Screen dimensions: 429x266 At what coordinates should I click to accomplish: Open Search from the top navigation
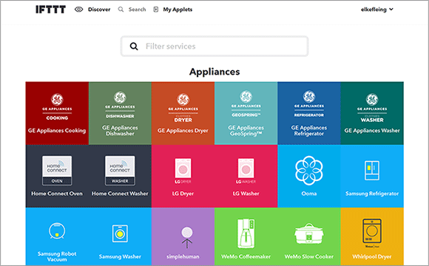pyautogui.click(x=137, y=10)
